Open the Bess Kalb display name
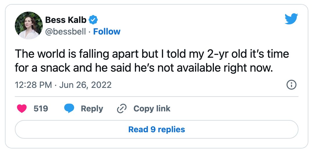The width and height of the screenshot is (313, 154). point(66,20)
